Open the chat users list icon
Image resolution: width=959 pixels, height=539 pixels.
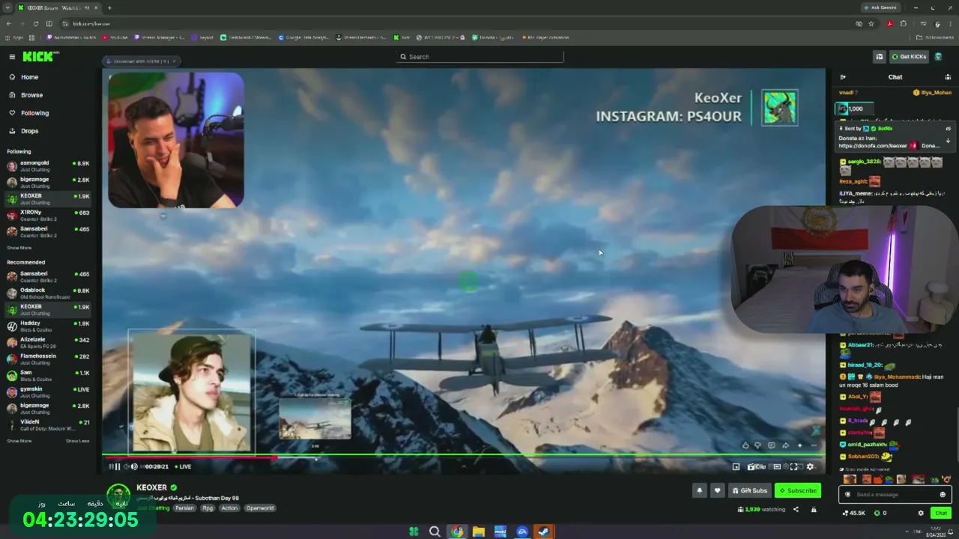click(948, 77)
